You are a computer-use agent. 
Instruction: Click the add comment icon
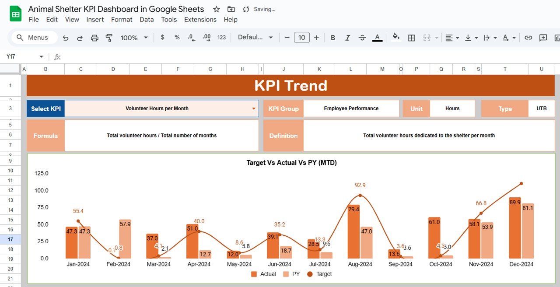coord(543,38)
